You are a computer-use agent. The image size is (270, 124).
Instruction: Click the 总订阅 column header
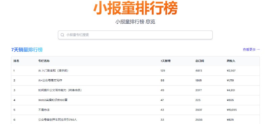coord(199,61)
